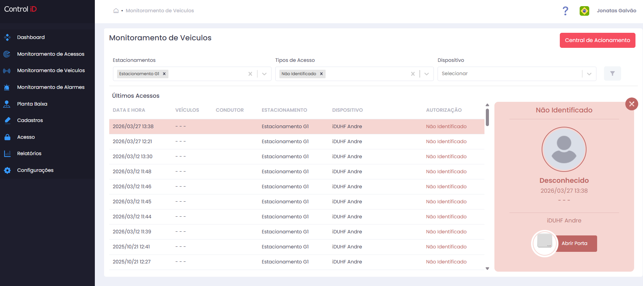This screenshot has width=643, height=286.
Task: Click the Monitoramento de Acessos radar icon
Action: 7,54
